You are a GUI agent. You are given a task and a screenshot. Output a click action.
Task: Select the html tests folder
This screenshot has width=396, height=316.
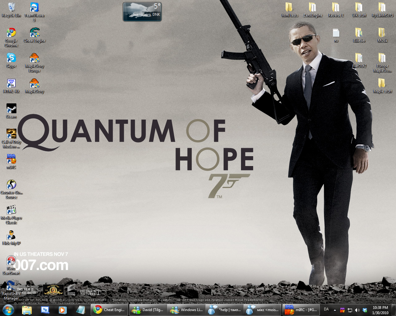290,10
